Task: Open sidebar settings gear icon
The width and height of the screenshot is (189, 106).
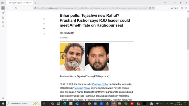Action: (x=3, y=98)
